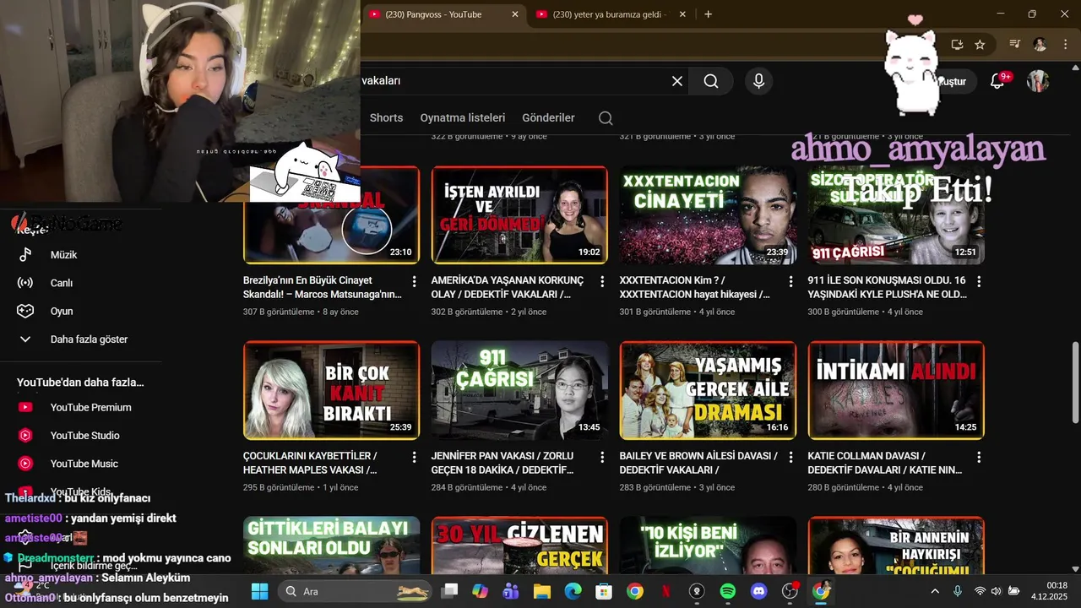Show hidden system tray icons chevron

(x=935, y=591)
